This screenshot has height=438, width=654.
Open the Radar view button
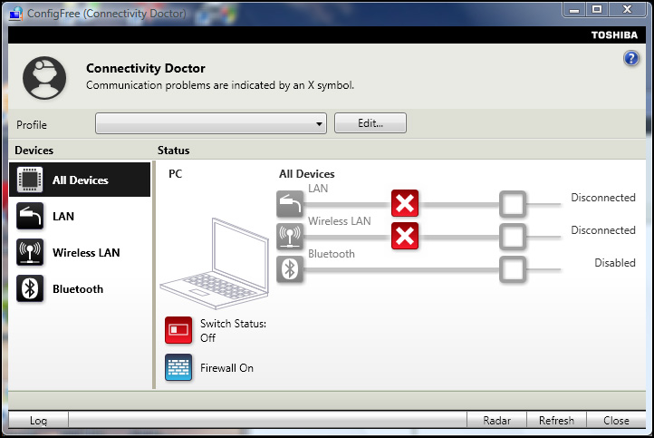click(496, 420)
